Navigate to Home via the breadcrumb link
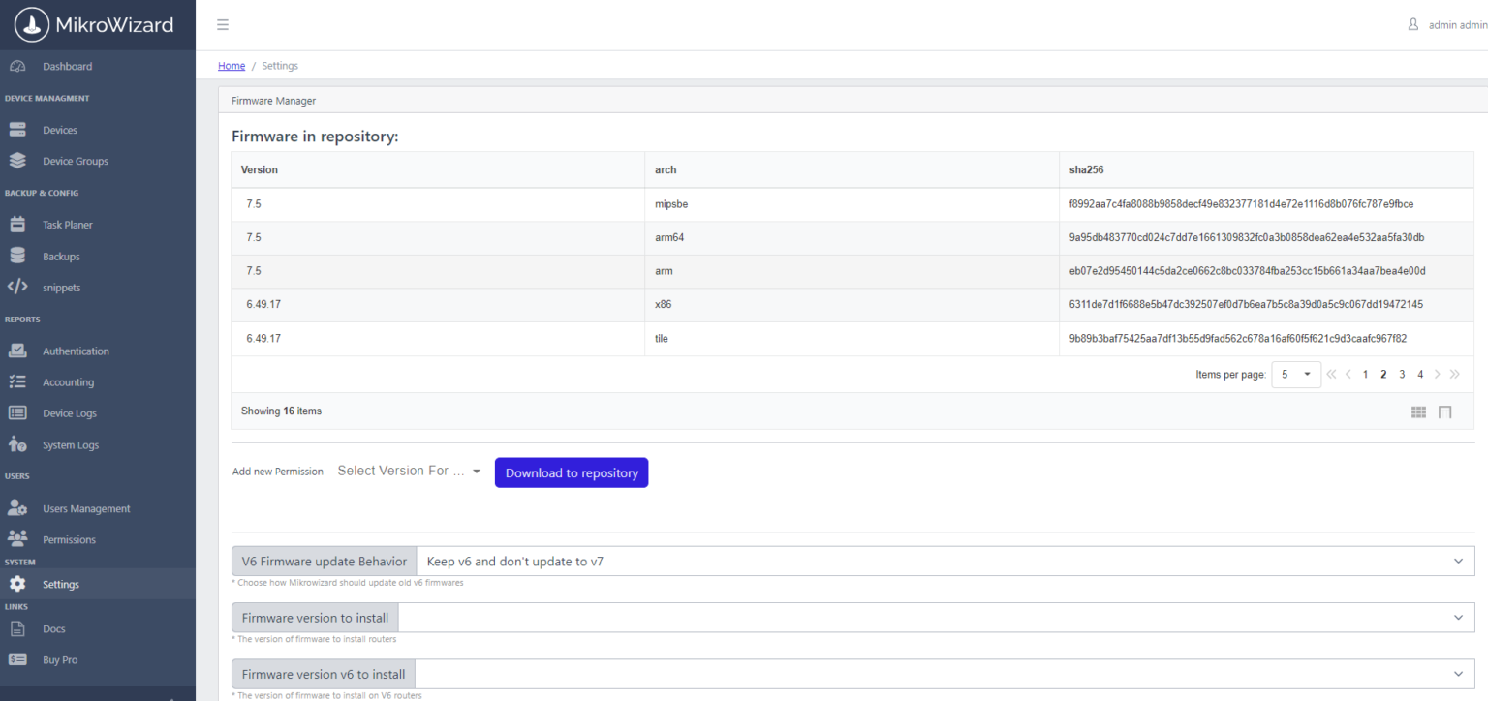Viewport: 1488px width, 701px height. point(232,65)
